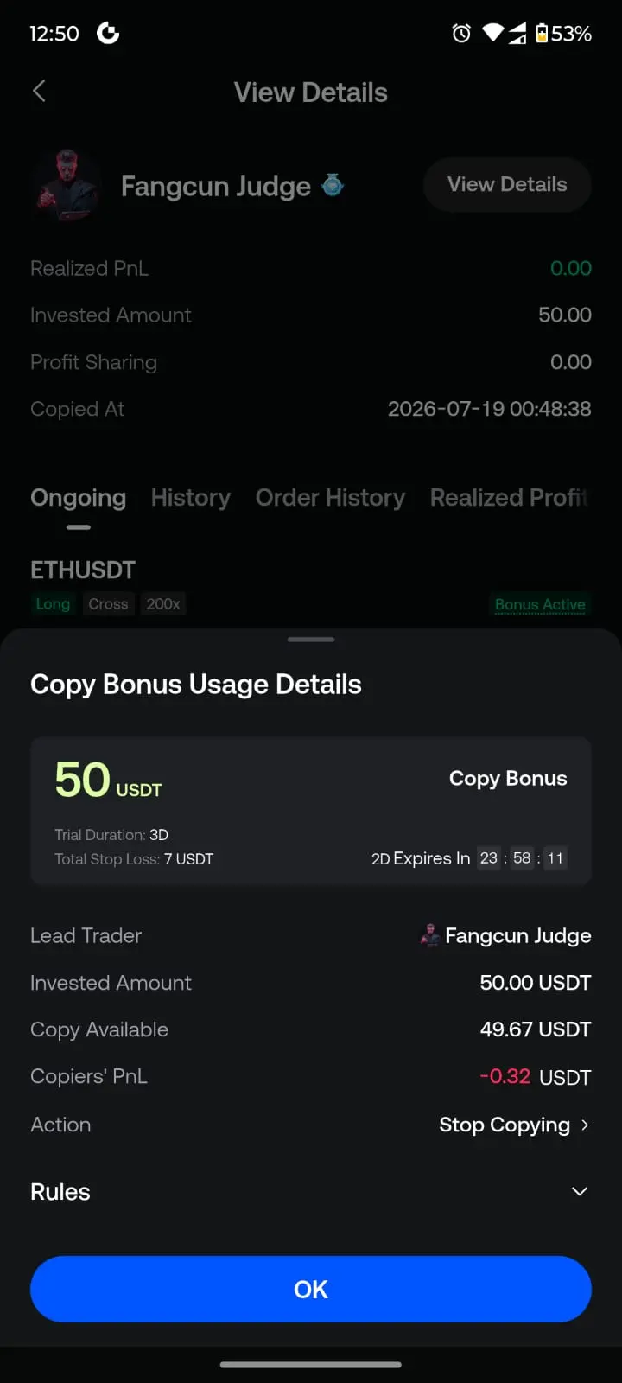This screenshot has height=1383, width=622.
Task: Tap the Rules dropdown chevron
Action: [x=580, y=1192]
